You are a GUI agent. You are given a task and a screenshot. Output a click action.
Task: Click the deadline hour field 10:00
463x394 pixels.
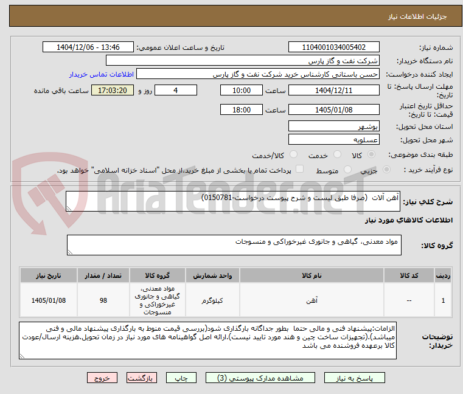point(242,91)
